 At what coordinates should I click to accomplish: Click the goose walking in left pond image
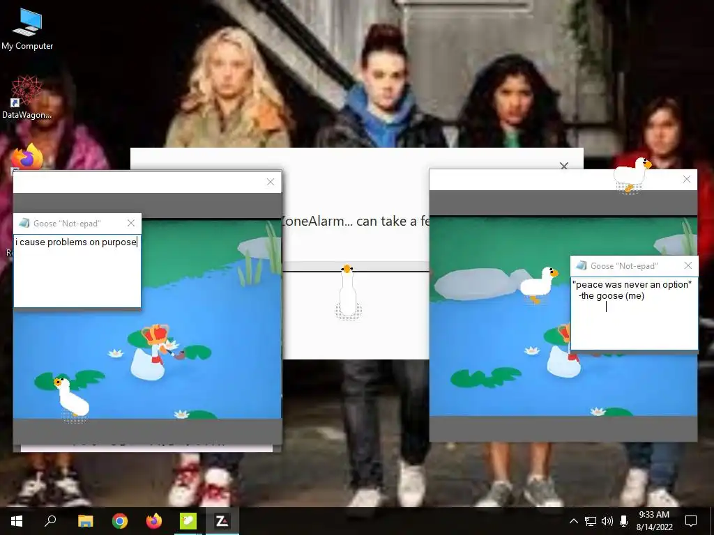point(72,398)
